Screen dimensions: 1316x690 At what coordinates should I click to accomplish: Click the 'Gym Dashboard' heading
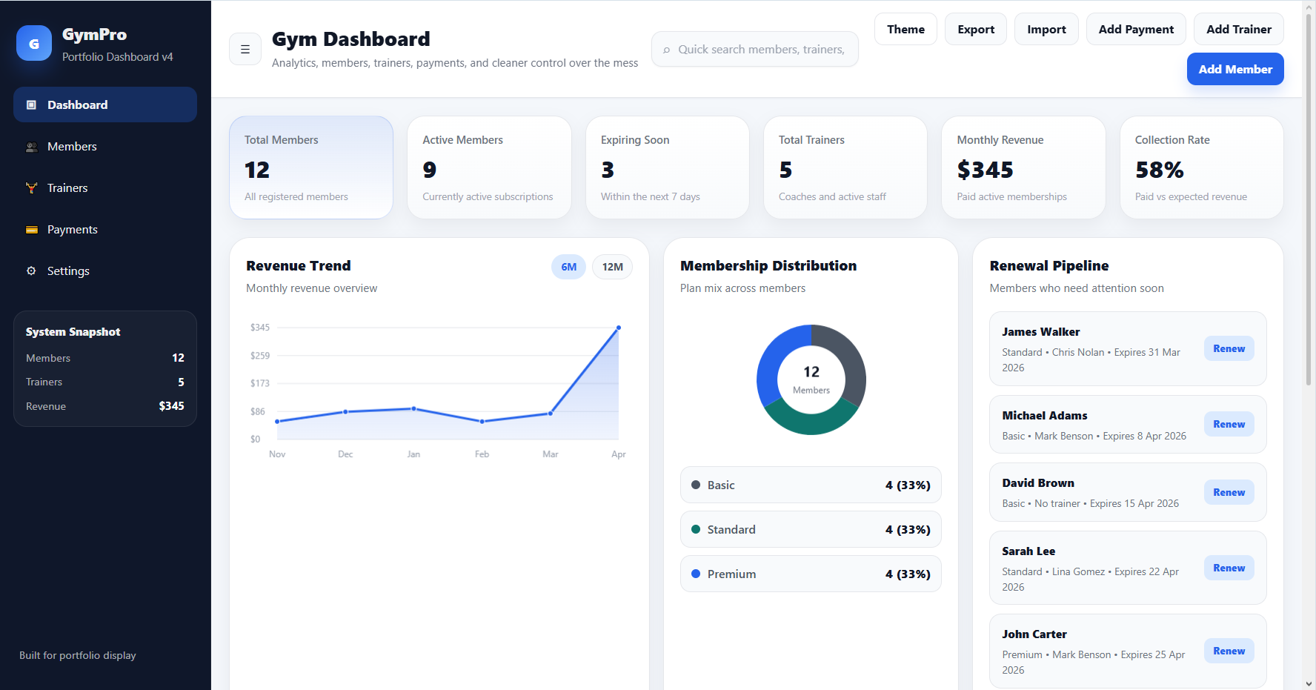tap(350, 39)
